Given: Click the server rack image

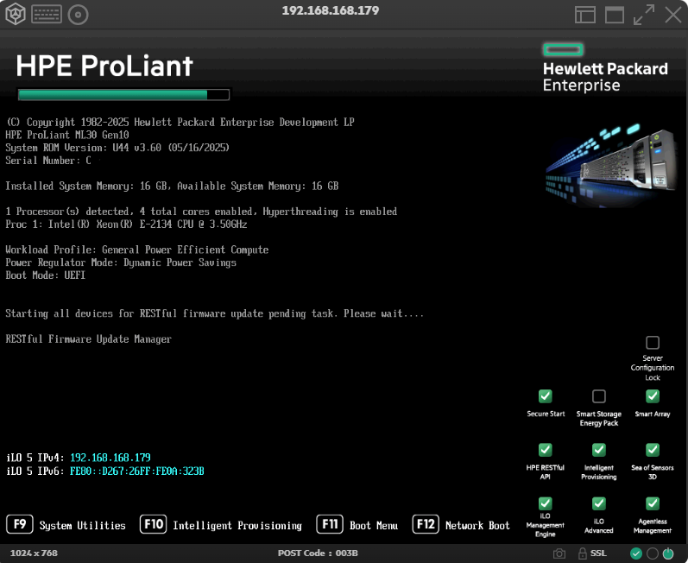Looking at the screenshot, I should click(x=612, y=165).
